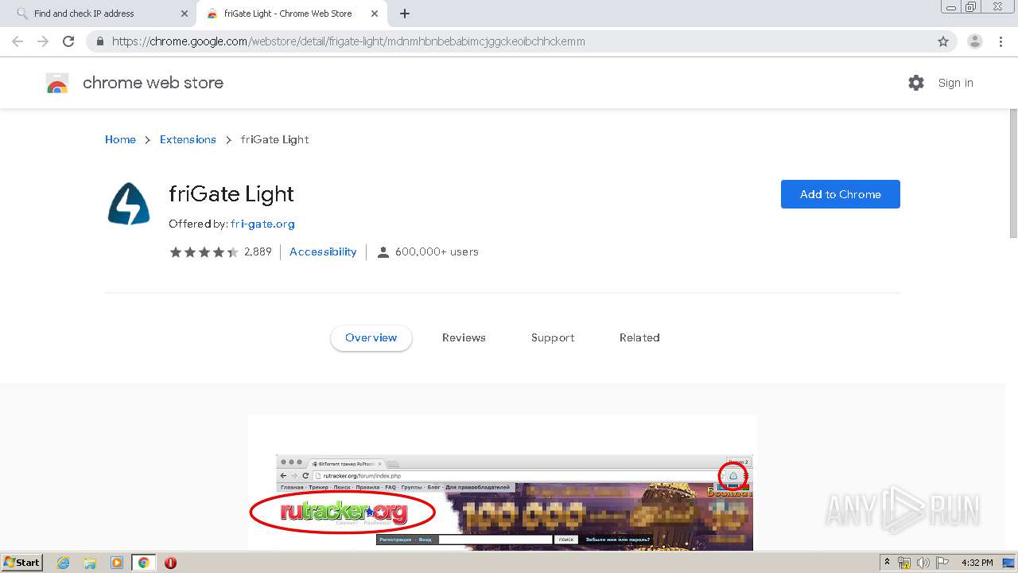Open Opera browser from taskbar

pyautogui.click(x=170, y=563)
